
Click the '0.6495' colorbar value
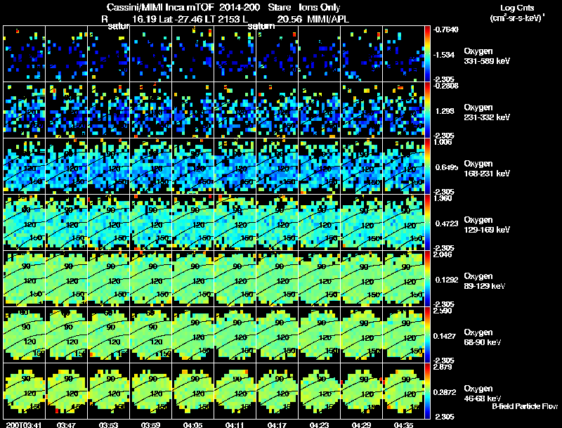click(446, 167)
